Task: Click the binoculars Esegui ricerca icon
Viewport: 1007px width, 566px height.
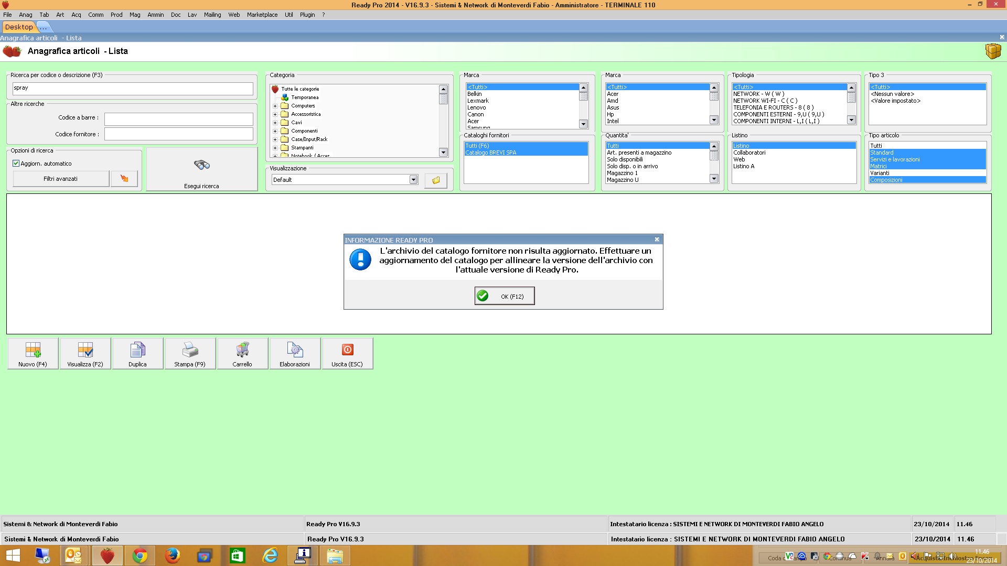Action: pyautogui.click(x=202, y=165)
